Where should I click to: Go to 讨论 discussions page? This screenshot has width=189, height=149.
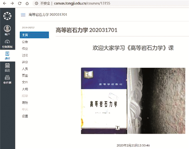[25, 55]
